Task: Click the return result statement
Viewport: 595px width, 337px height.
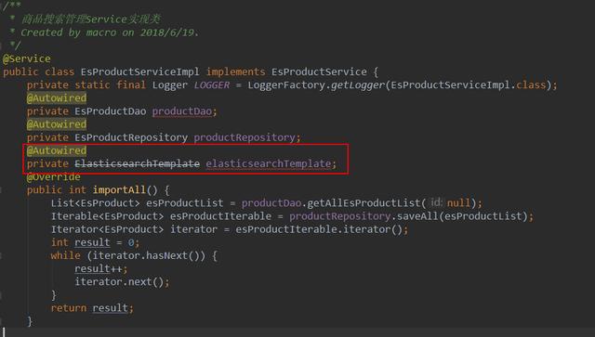Action: coord(92,308)
